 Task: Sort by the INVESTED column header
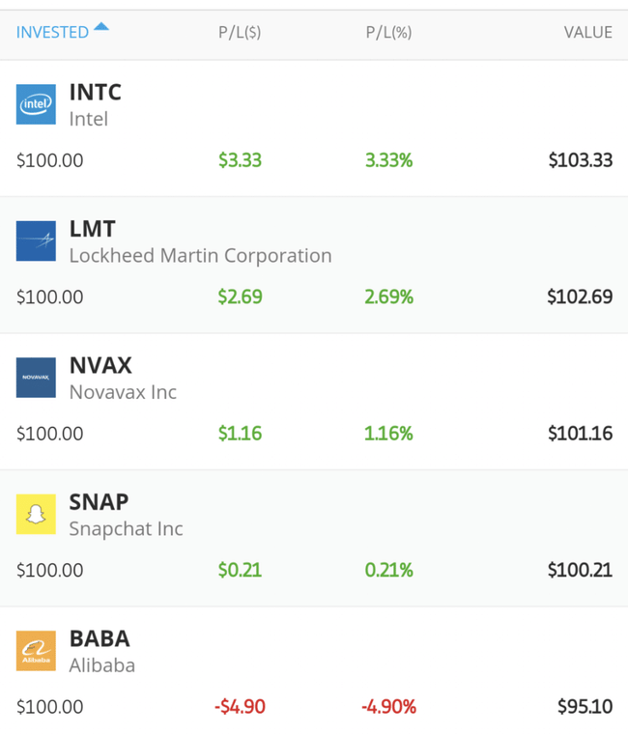pos(52,32)
